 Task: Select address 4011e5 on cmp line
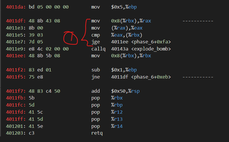click(x=16, y=35)
